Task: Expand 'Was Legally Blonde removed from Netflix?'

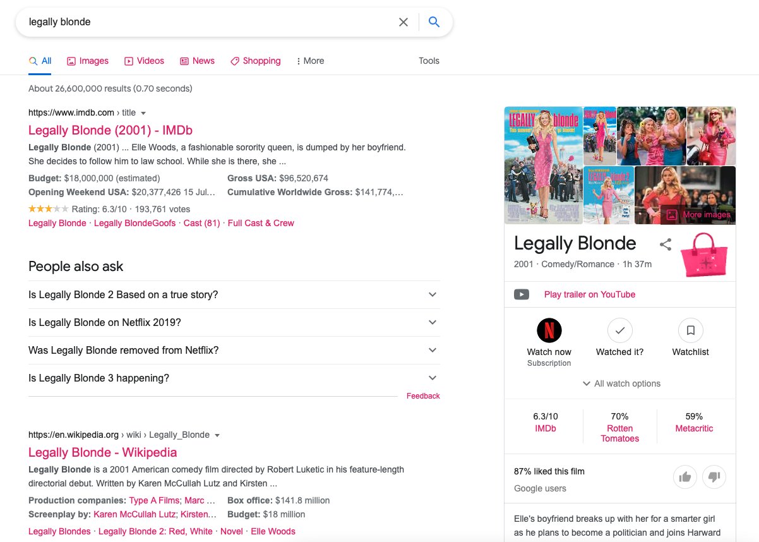Action: click(x=234, y=351)
